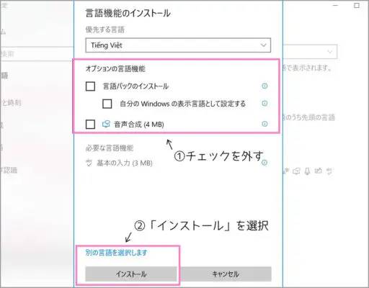
Task: Select 時刻 item in left settings sidebar
Action: click(11, 103)
